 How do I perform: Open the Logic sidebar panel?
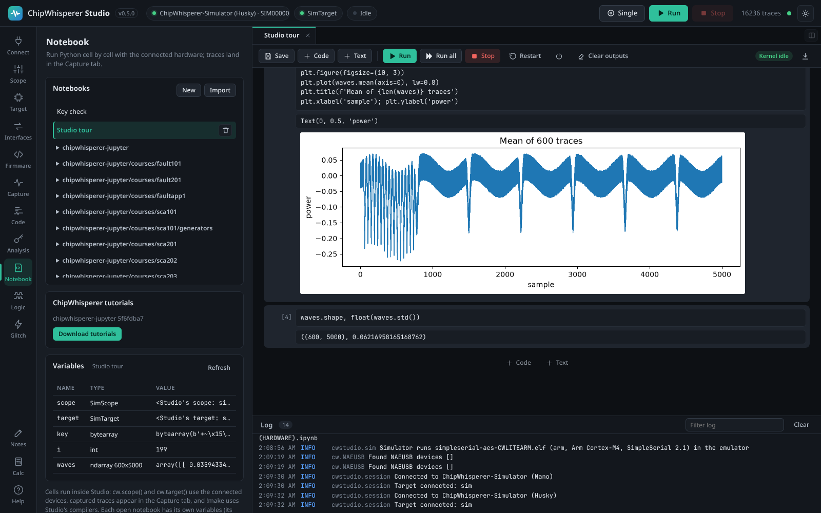(x=18, y=301)
